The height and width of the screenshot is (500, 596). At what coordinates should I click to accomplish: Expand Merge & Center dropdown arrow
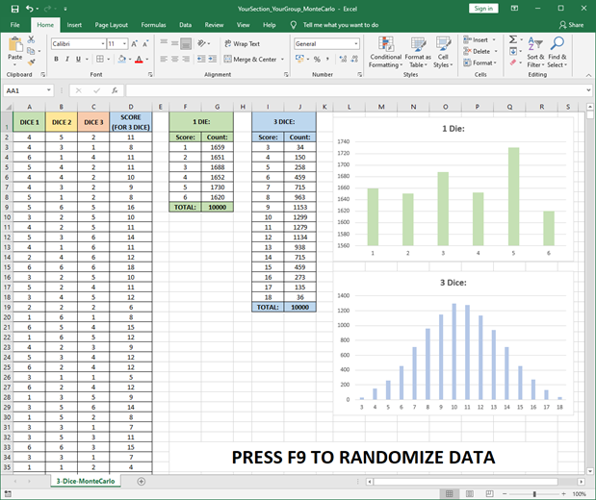(282, 60)
